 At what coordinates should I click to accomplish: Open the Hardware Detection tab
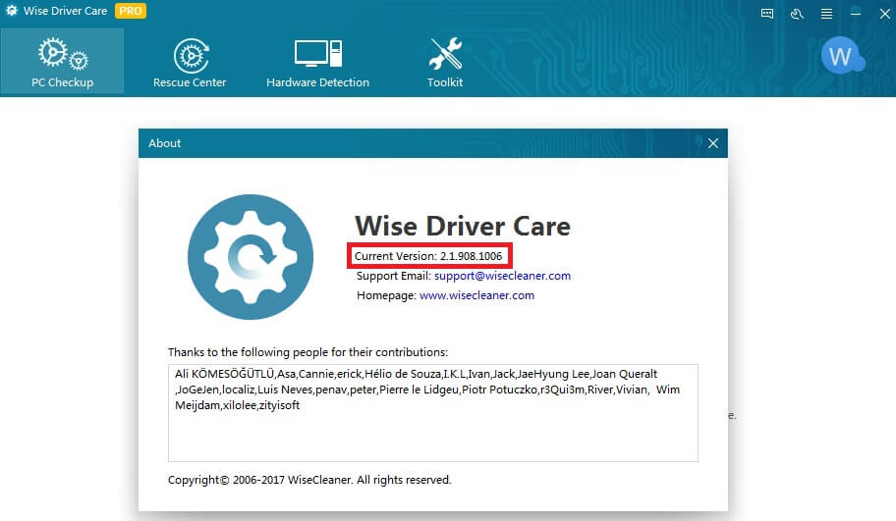[317, 63]
